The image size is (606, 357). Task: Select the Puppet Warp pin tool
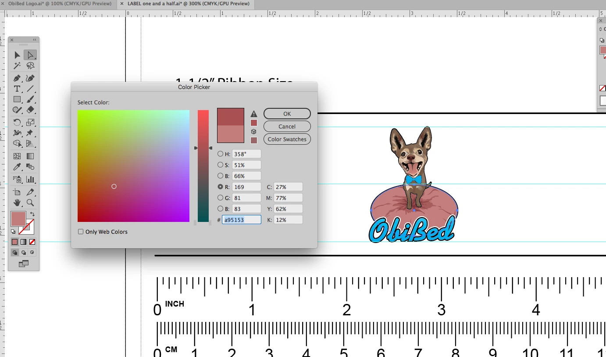coord(30,133)
